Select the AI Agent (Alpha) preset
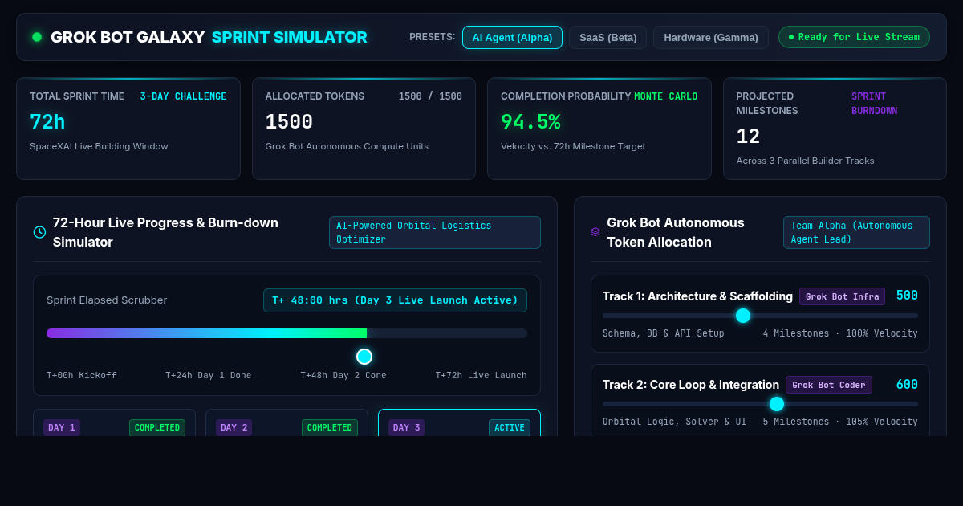This screenshot has height=506, width=963. pos(512,37)
